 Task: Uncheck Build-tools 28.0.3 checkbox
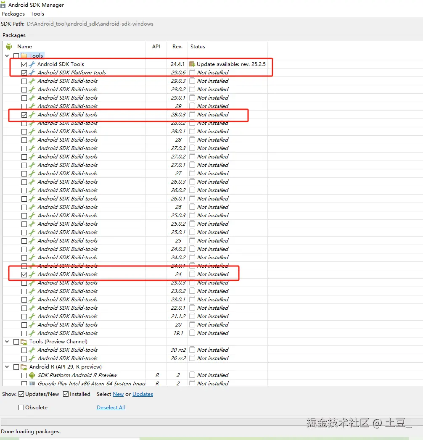coord(24,115)
